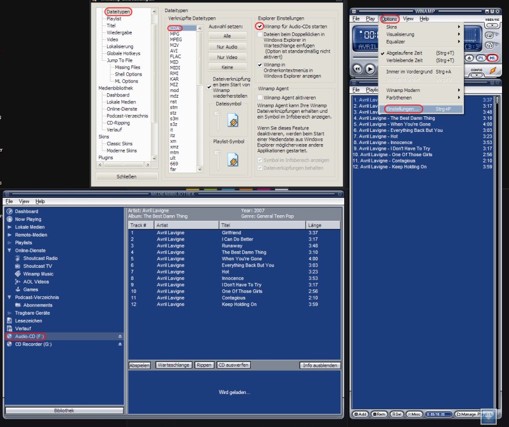Collapse Podcast-Verzeichnis in the media library
This screenshot has width=509, height=427.
[9, 297]
